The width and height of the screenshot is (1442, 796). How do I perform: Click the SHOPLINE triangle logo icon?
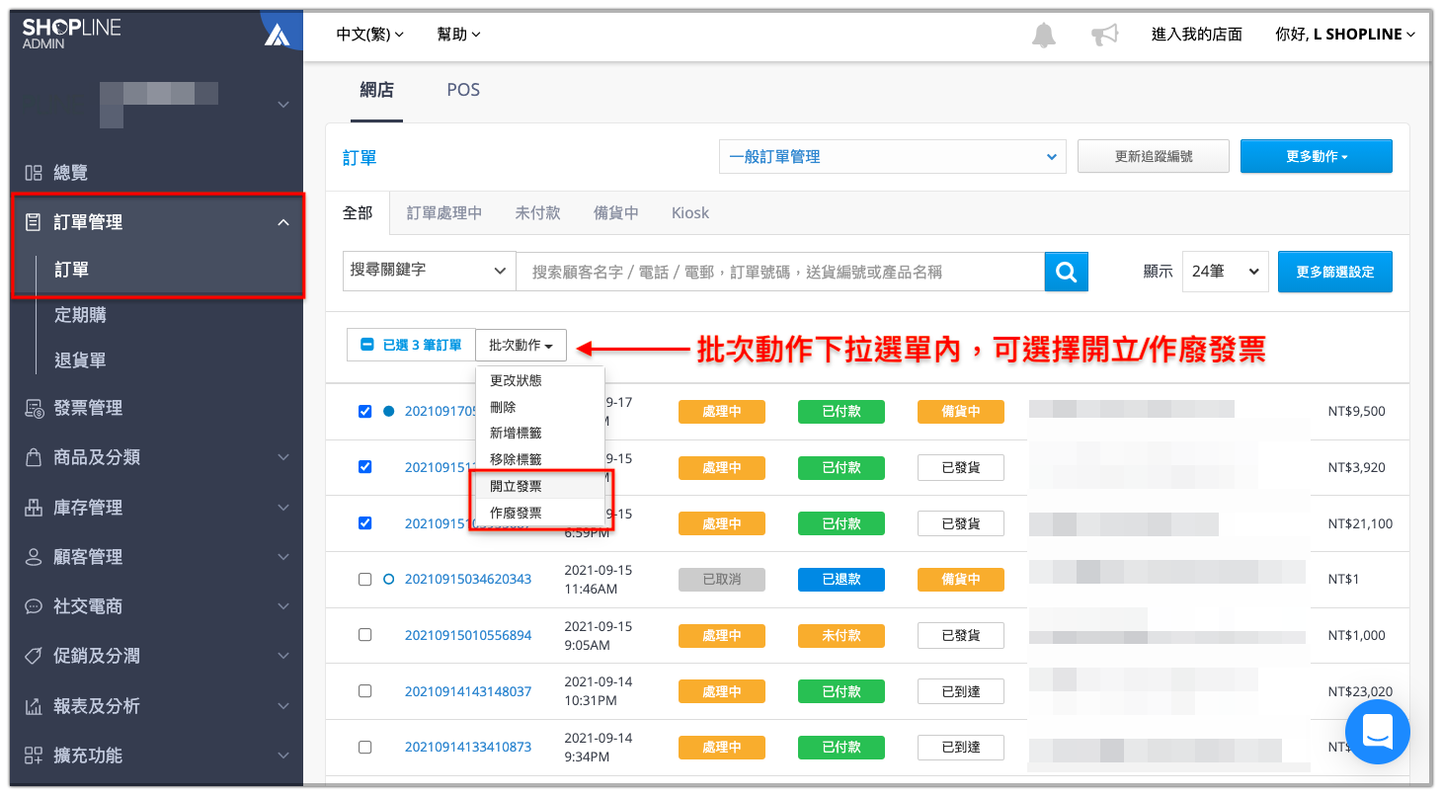pyautogui.click(x=278, y=35)
